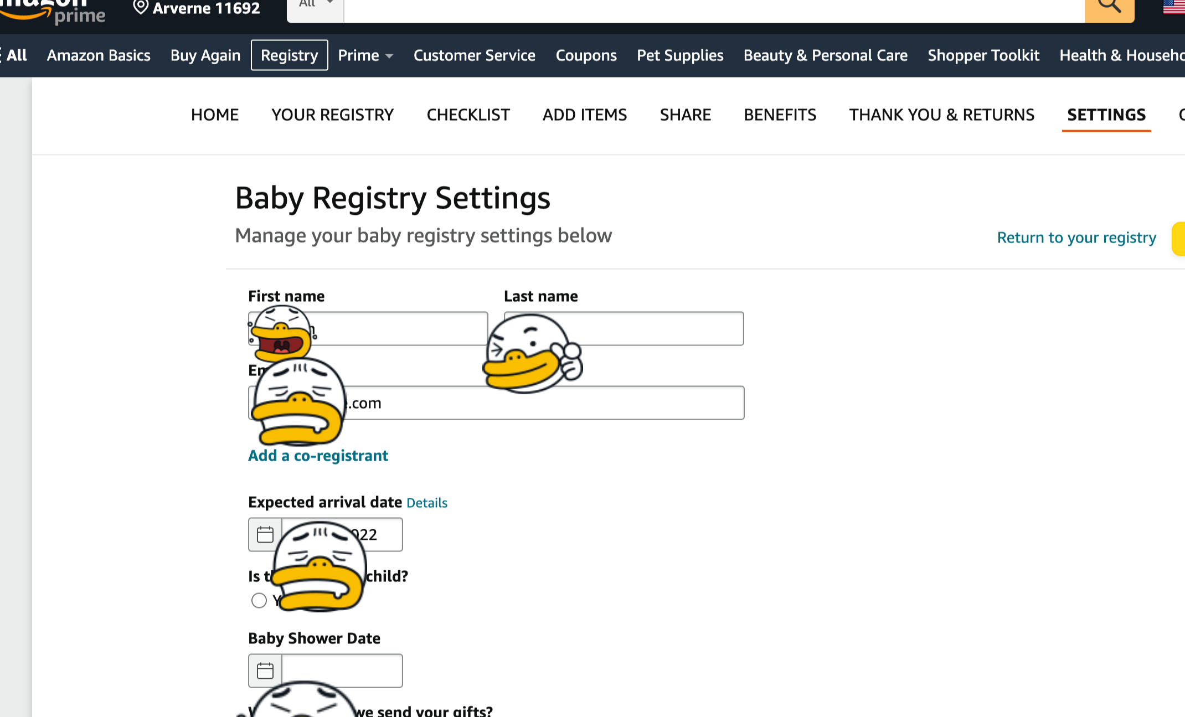Go to Coupons

pyautogui.click(x=586, y=55)
